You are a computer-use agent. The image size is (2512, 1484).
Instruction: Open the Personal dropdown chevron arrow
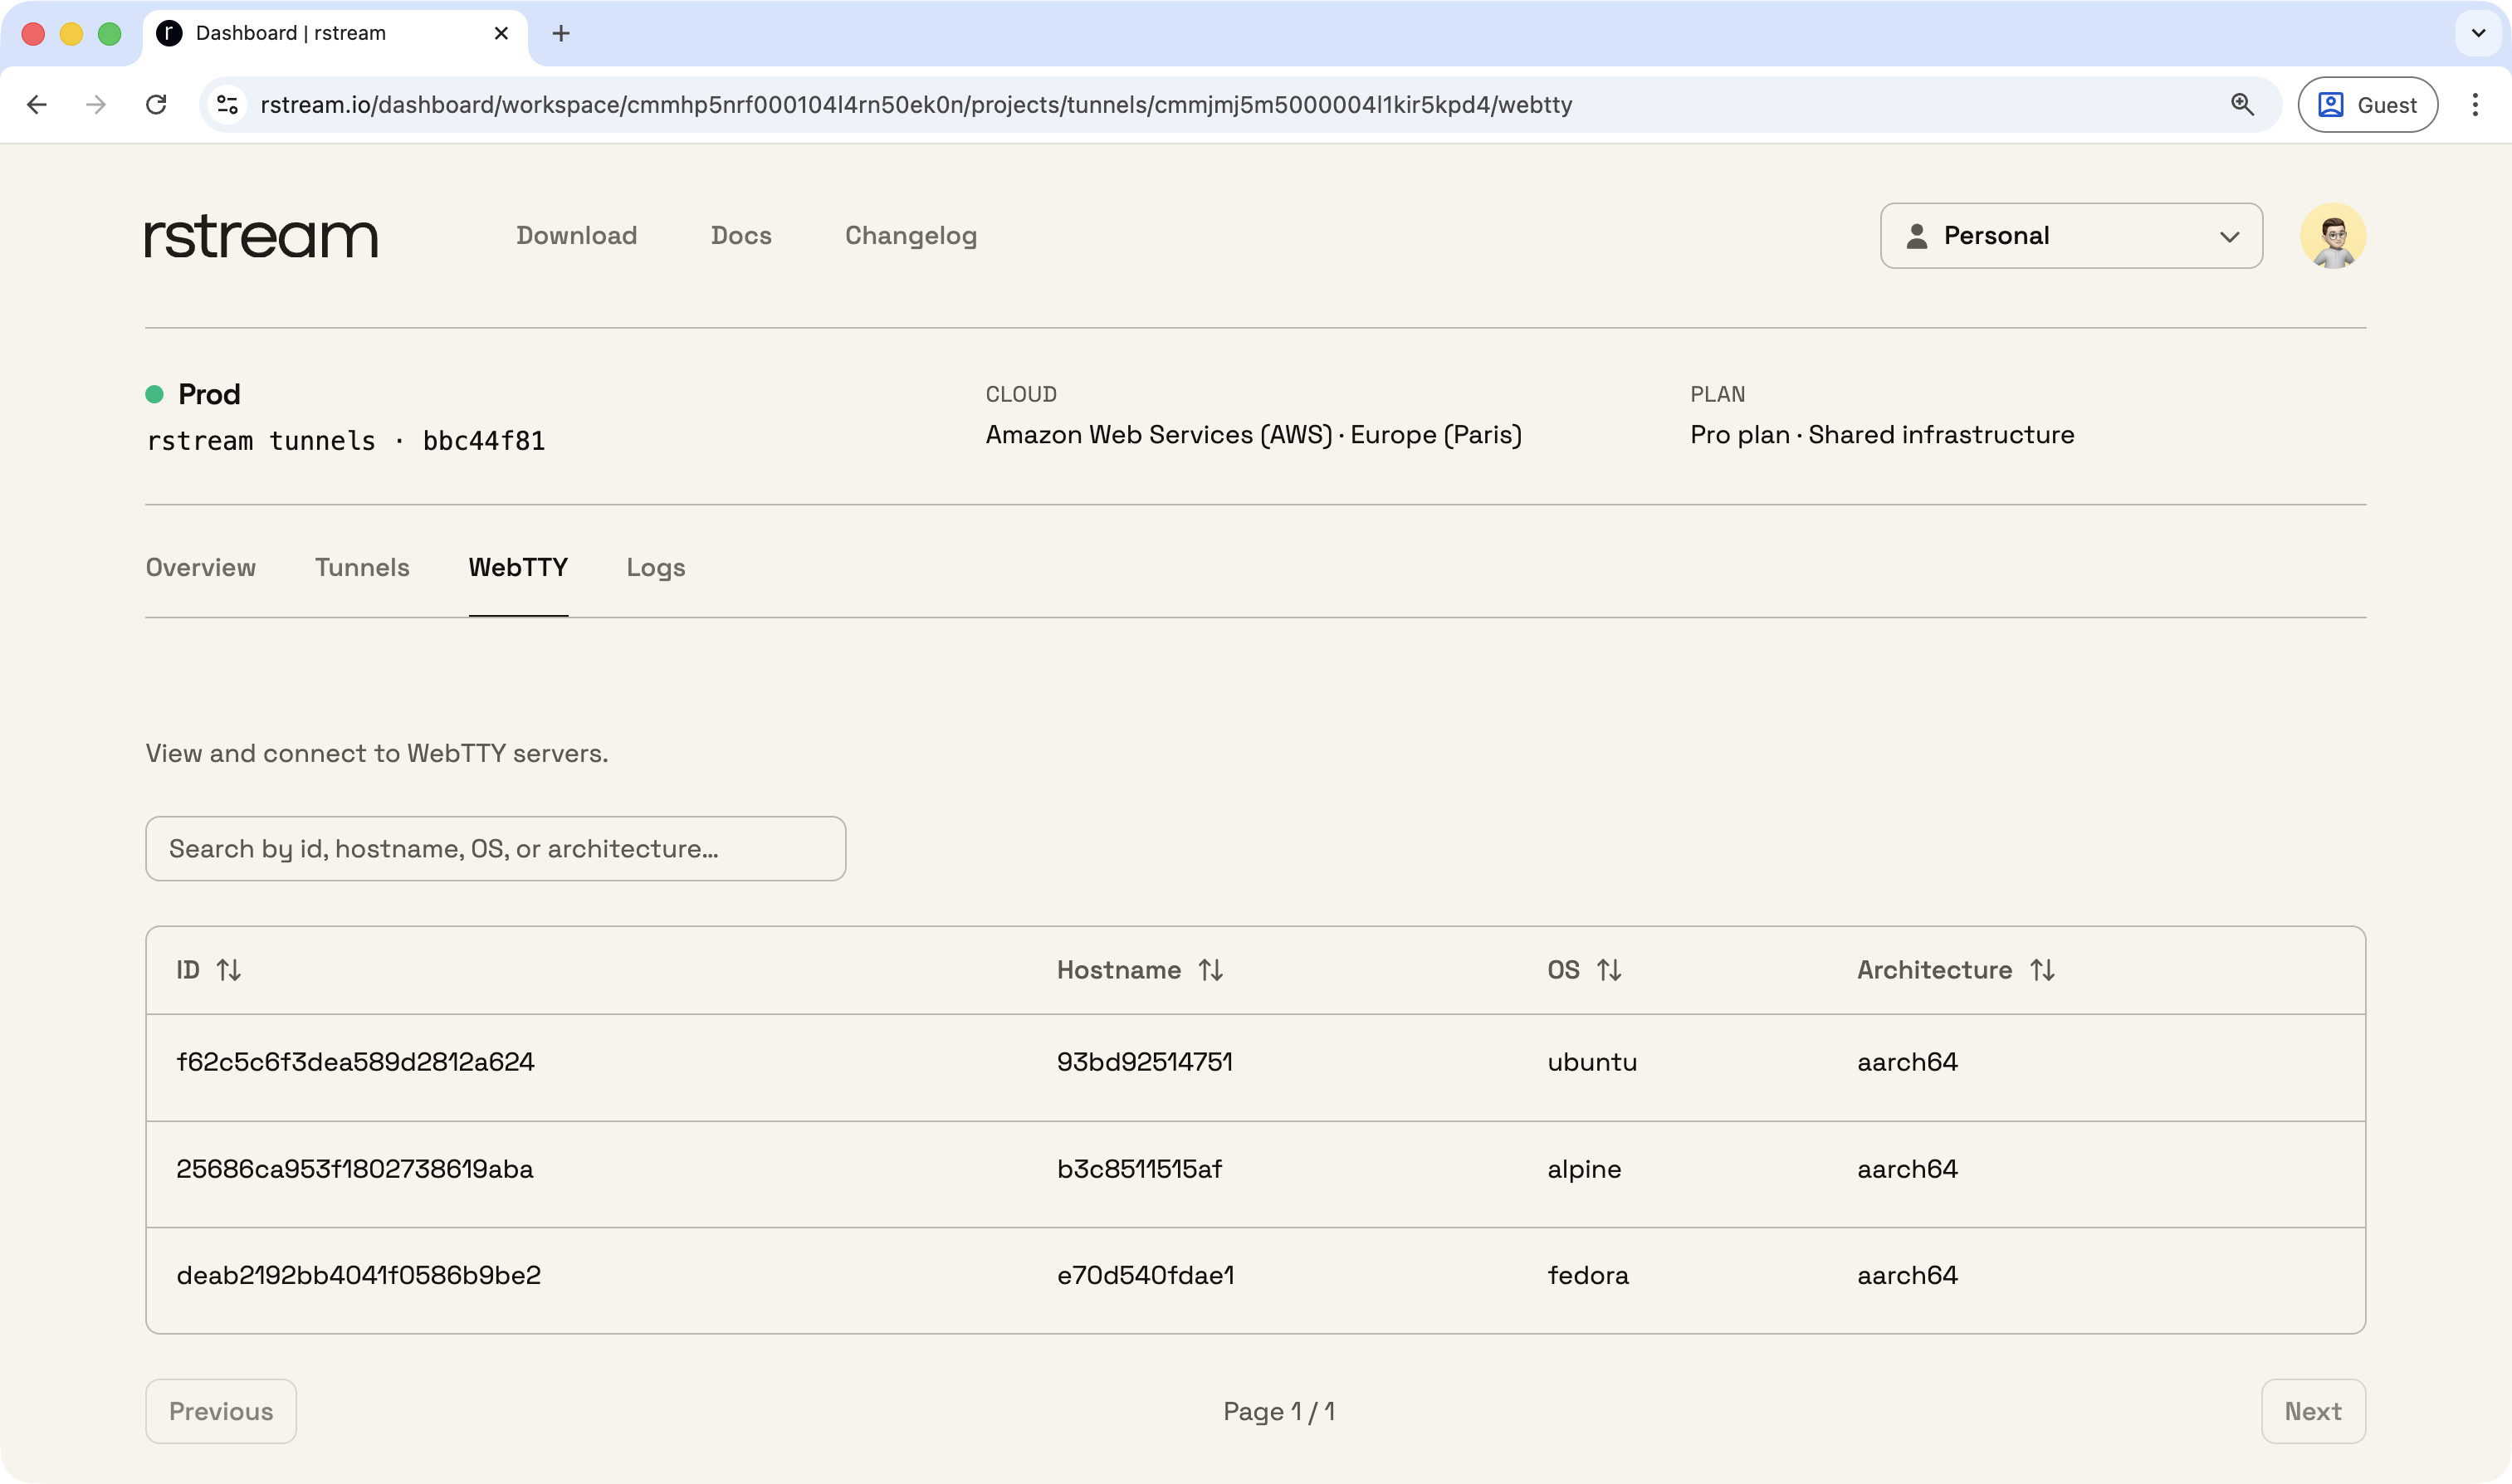[2231, 237]
